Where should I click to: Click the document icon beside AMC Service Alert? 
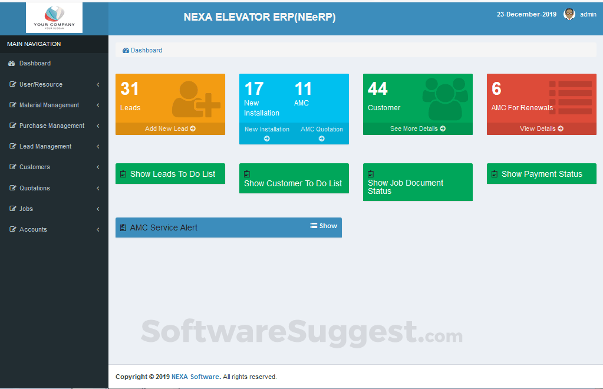point(124,227)
